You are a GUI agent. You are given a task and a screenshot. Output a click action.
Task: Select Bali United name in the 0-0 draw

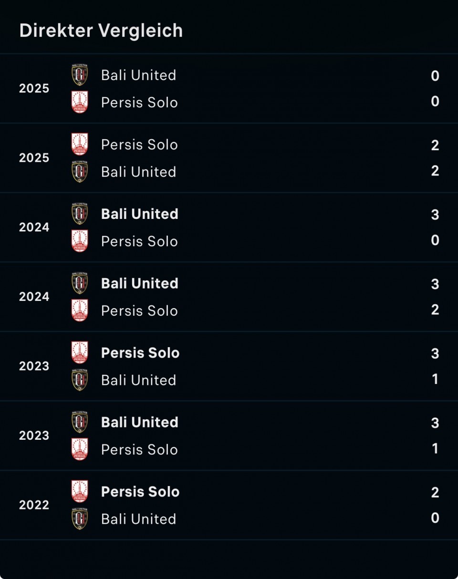[138, 75]
